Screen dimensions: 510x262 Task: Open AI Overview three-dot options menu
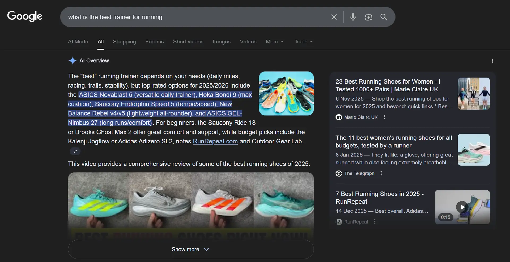tap(492, 61)
